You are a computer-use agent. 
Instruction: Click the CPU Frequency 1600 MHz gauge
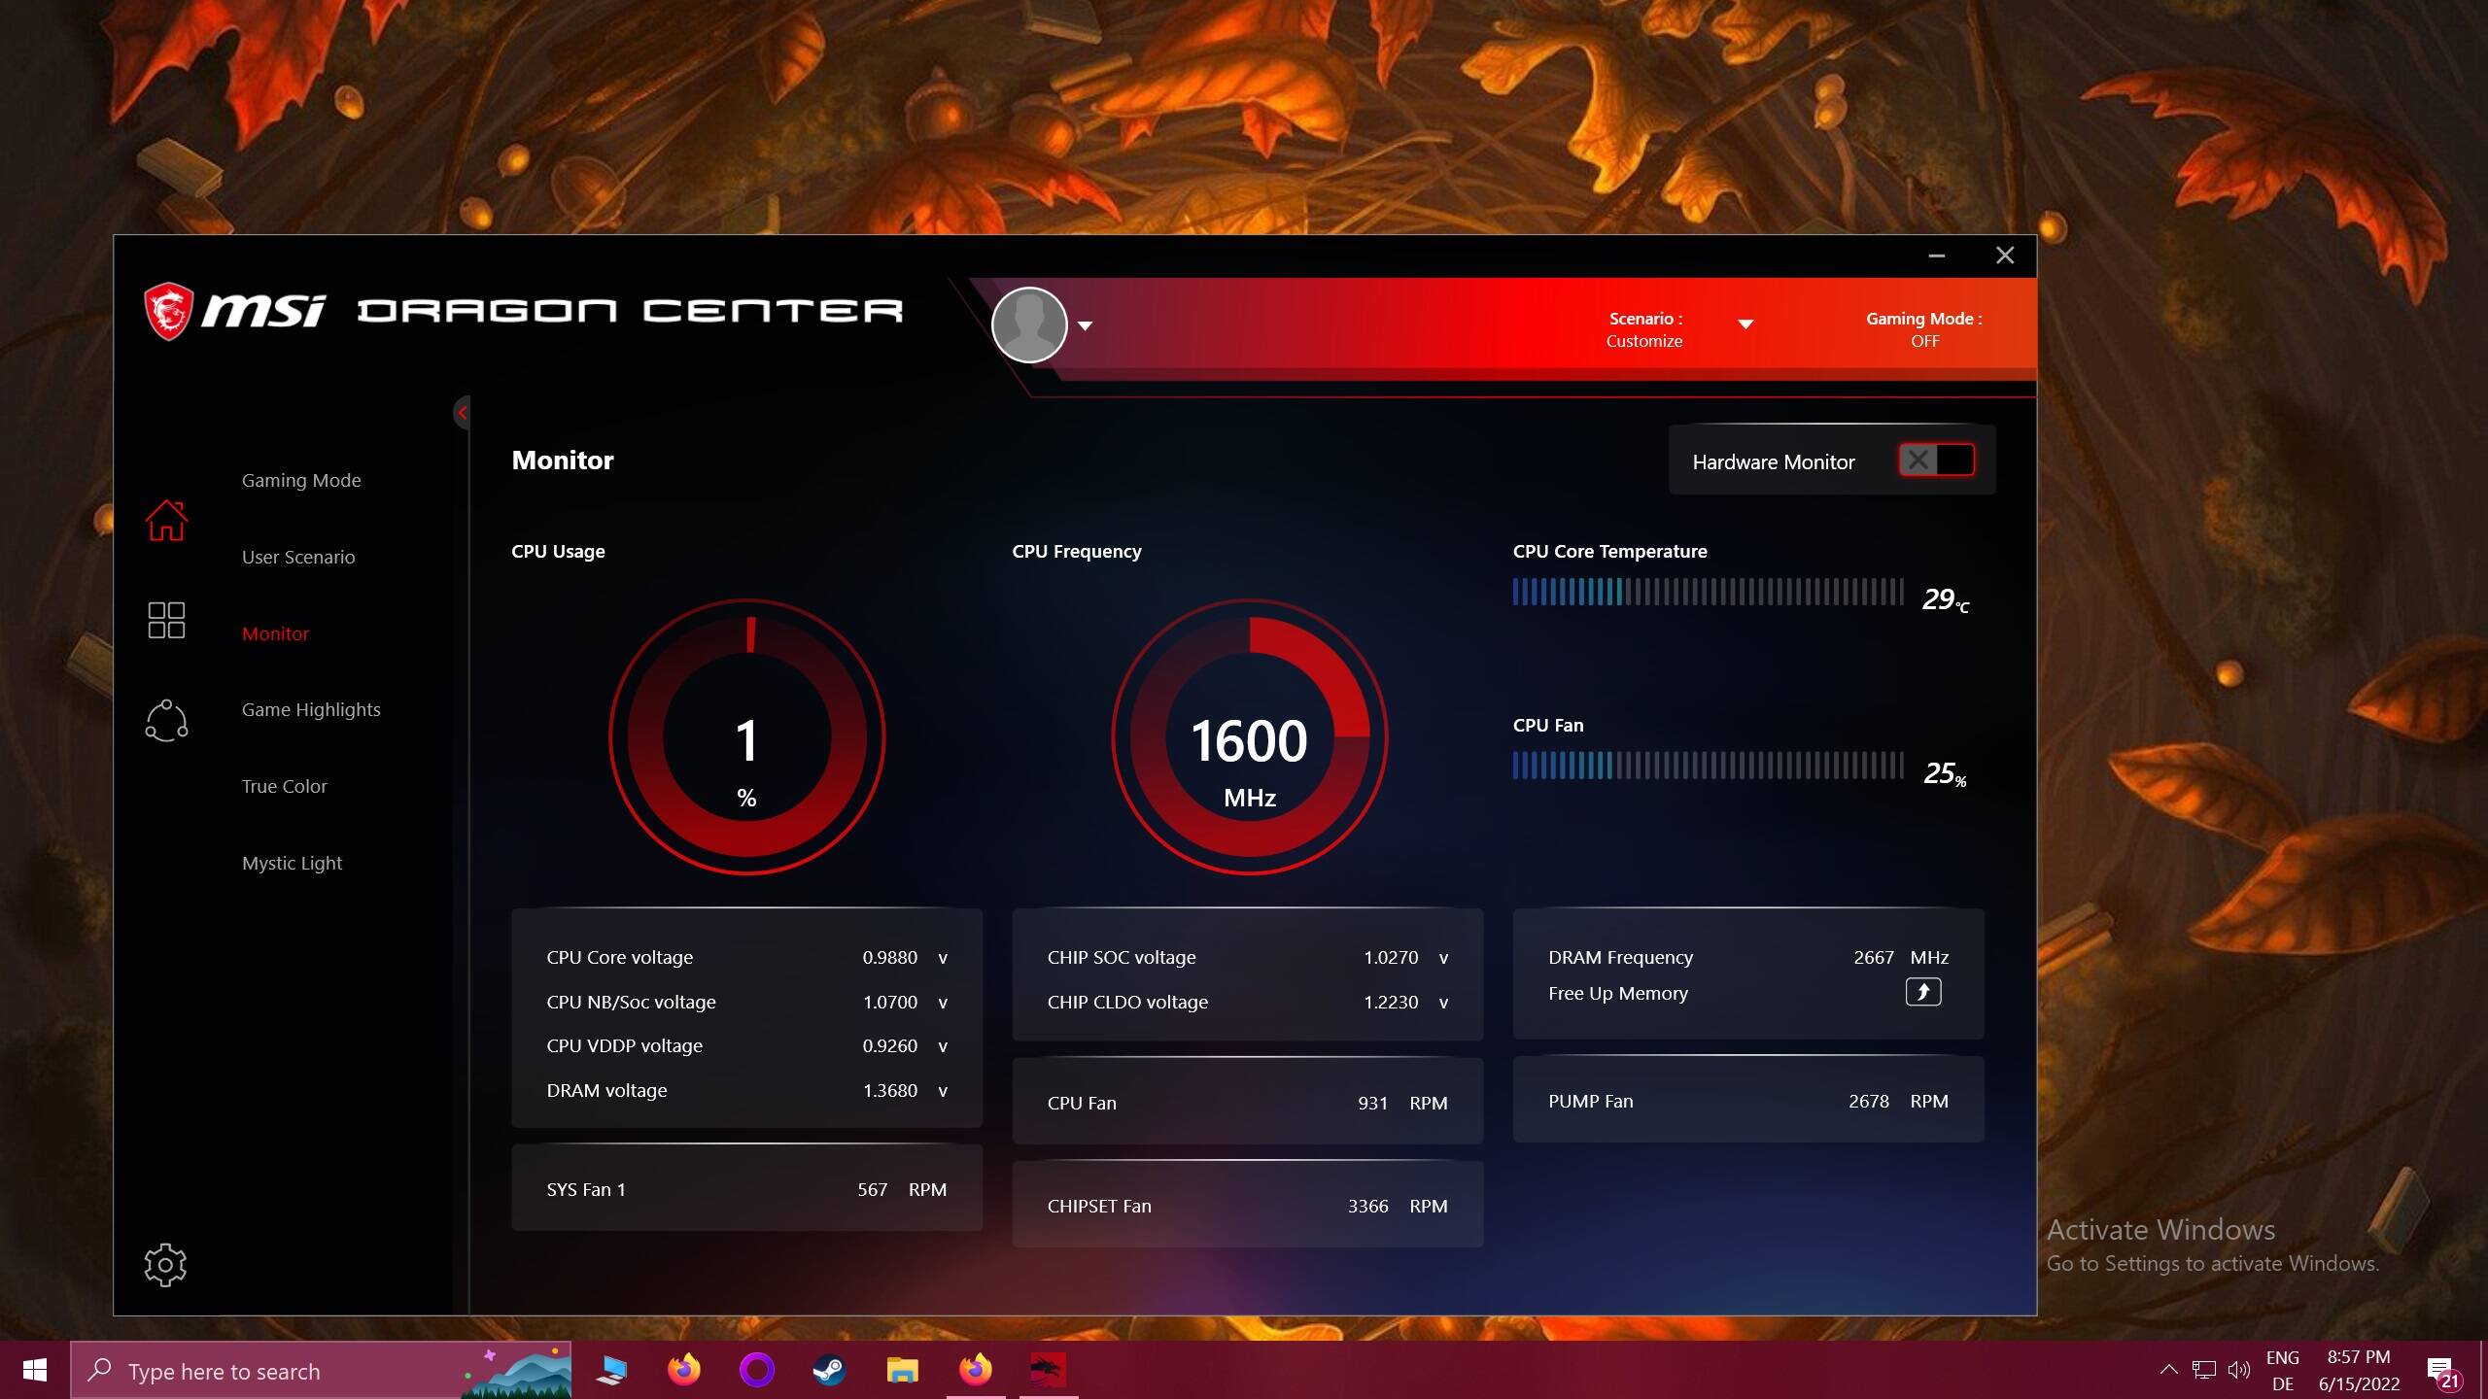[x=1250, y=737]
